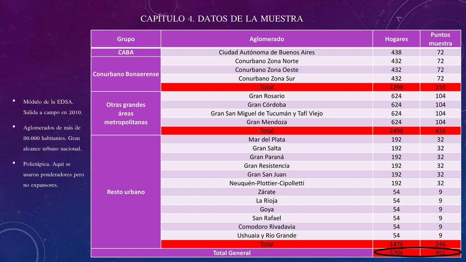Click bullet text 'Módulo de la EDSA.'
The width and height of the screenshot is (466, 262).
coord(48,101)
